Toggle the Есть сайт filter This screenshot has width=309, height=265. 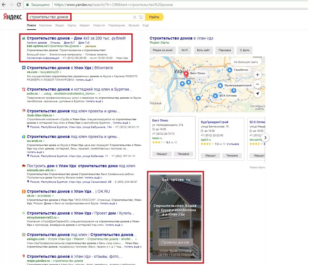coord(203,50)
